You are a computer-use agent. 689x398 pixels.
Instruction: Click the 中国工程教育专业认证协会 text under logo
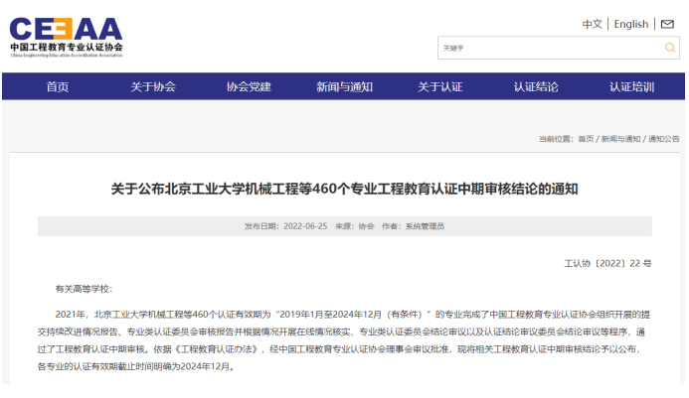pyautogui.click(x=66, y=47)
